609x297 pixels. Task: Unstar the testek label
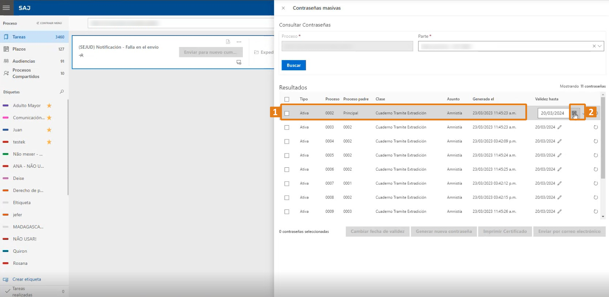pyautogui.click(x=49, y=142)
